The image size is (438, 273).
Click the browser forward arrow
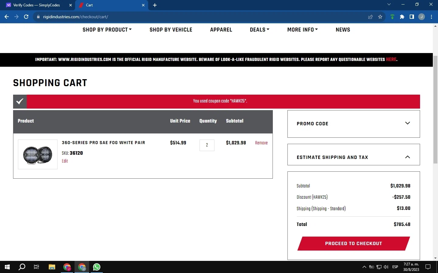pyautogui.click(x=16, y=17)
